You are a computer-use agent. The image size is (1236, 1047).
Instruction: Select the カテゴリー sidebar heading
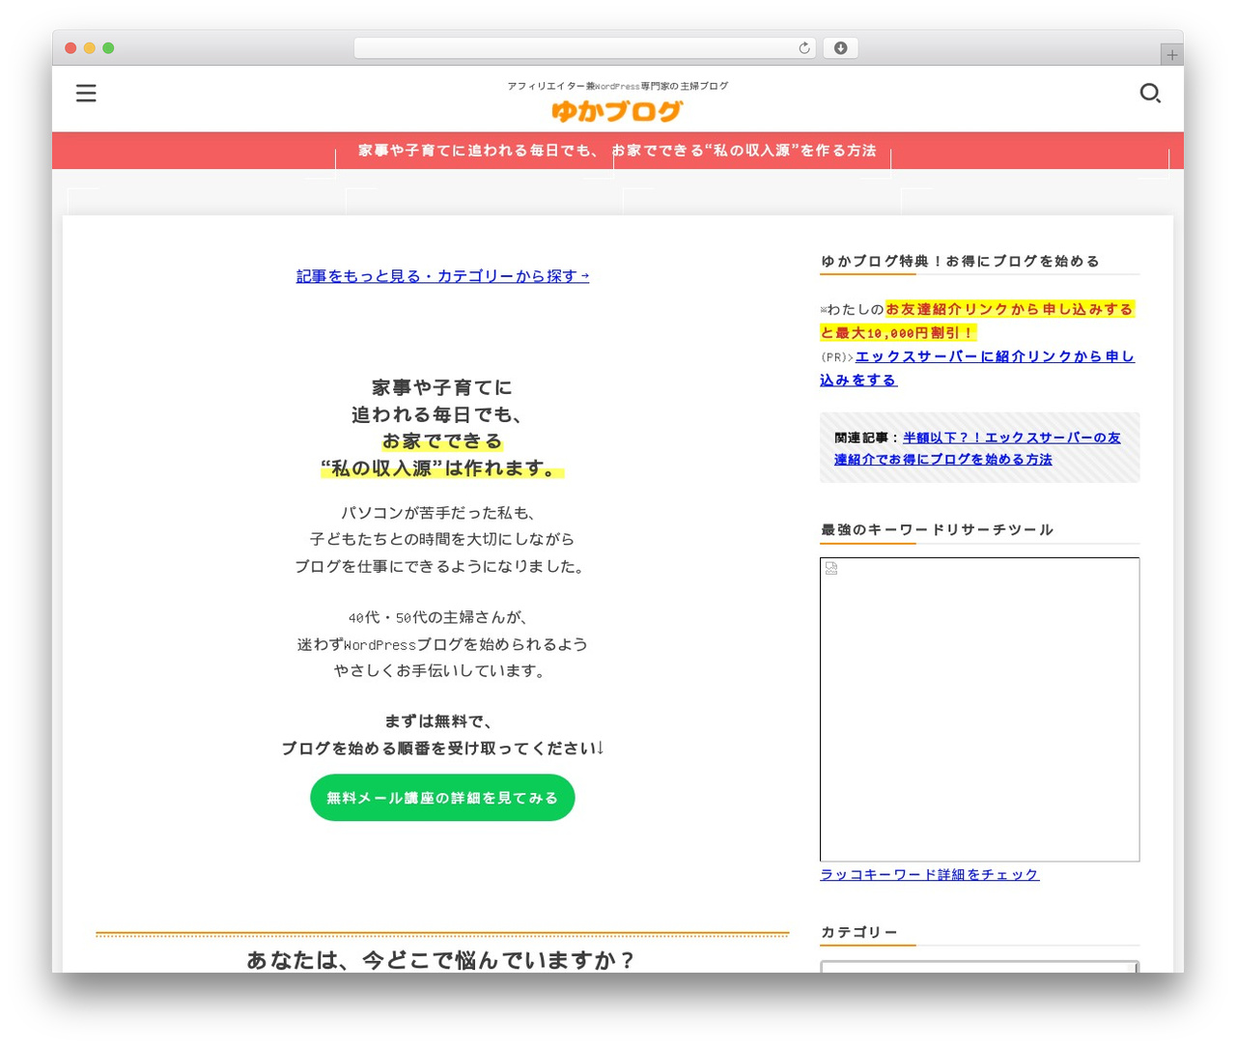click(859, 932)
